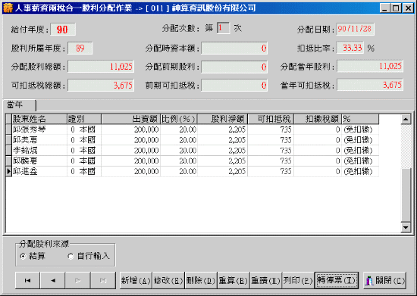Go to first record navigation button
This screenshot has width=417, height=296.
(x=27, y=280)
